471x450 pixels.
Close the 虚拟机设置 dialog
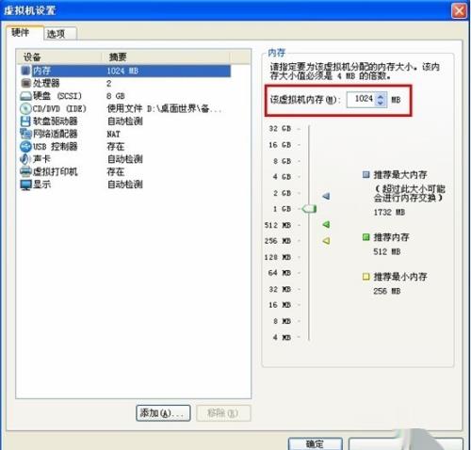point(459,11)
